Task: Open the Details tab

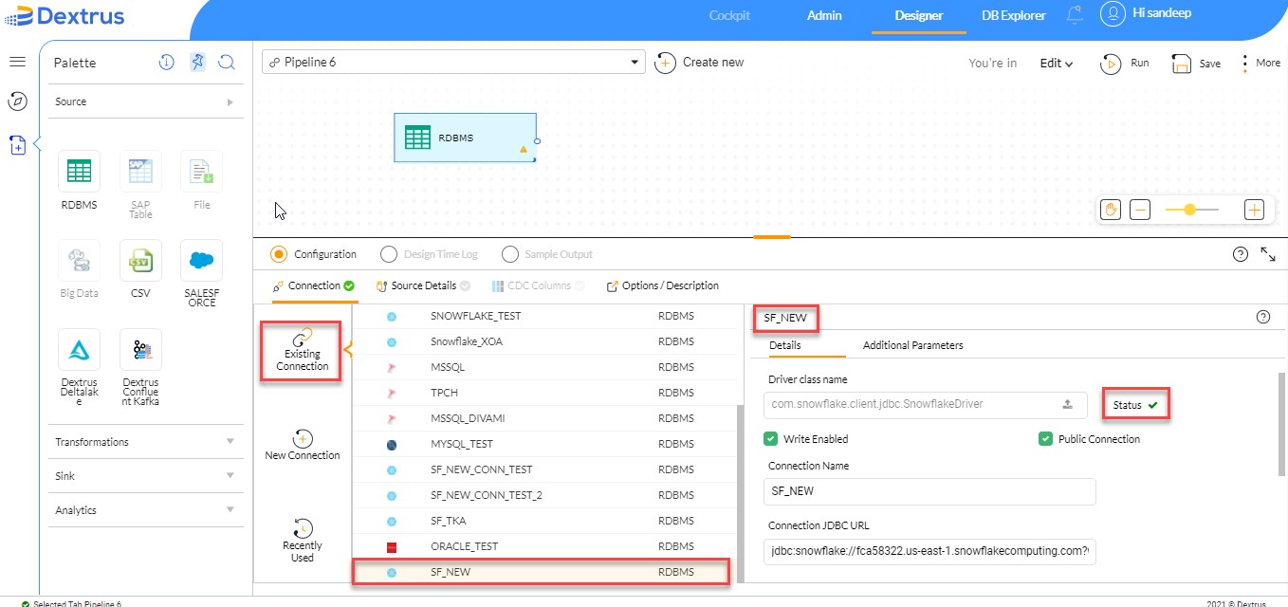Action: tap(784, 345)
